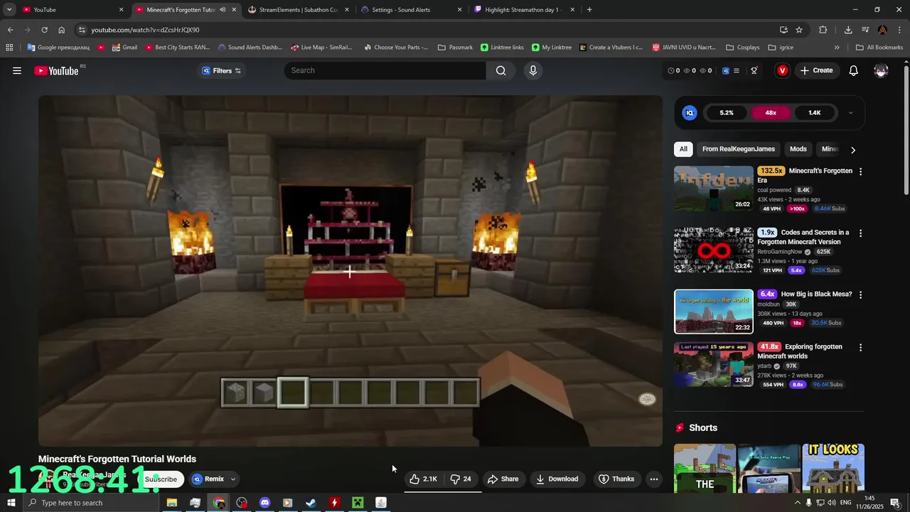The height and width of the screenshot is (512, 910).
Task: Like the video with thumbs up
Action: pos(423,479)
